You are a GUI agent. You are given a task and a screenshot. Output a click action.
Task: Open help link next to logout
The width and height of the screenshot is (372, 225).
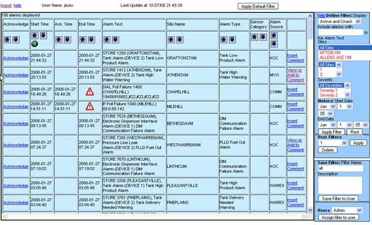click(17, 6)
